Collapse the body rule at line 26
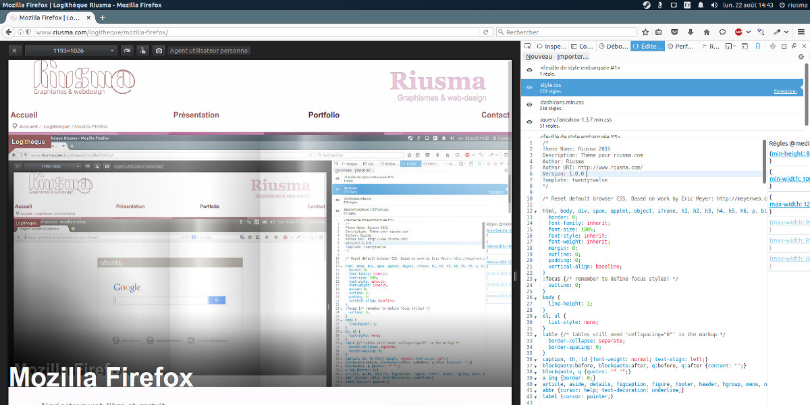The width and height of the screenshot is (810, 405). 537,298
